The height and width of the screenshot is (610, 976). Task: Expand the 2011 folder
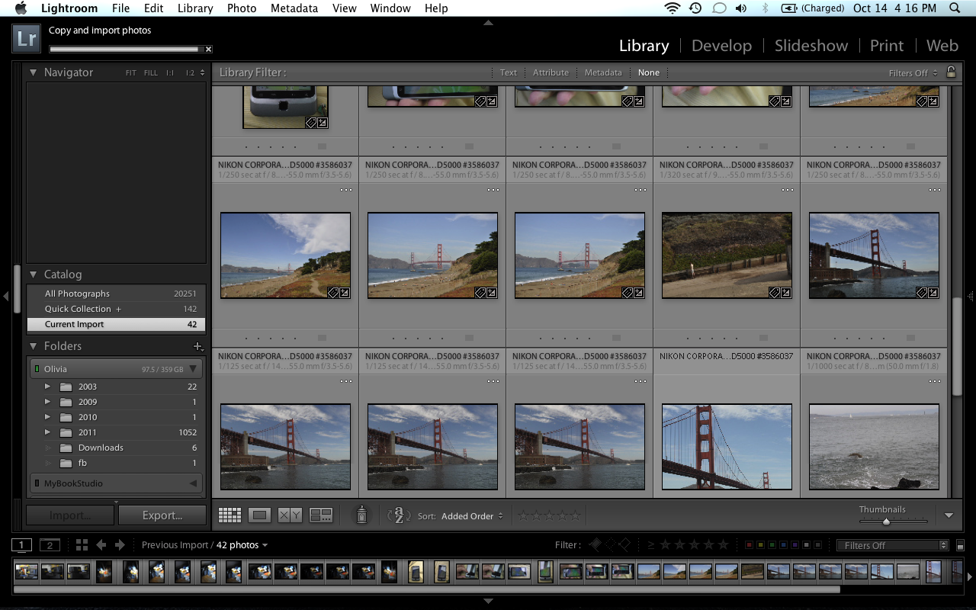[48, 432]
